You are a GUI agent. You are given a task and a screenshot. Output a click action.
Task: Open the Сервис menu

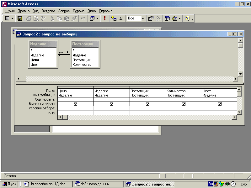coord(79,11)
